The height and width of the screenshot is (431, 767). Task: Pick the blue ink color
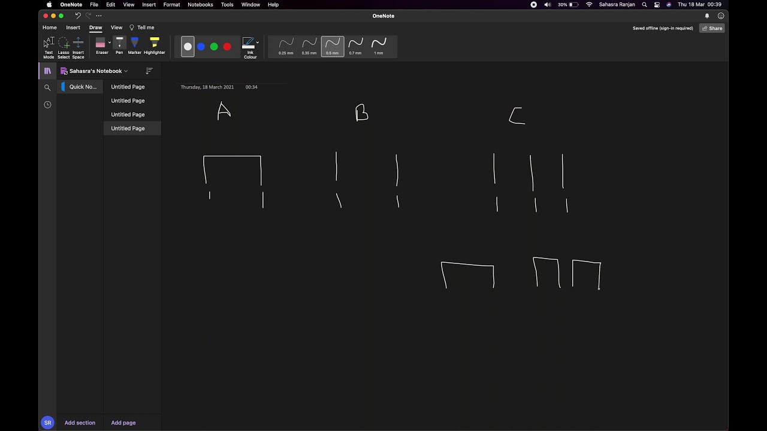click(201, 47)
